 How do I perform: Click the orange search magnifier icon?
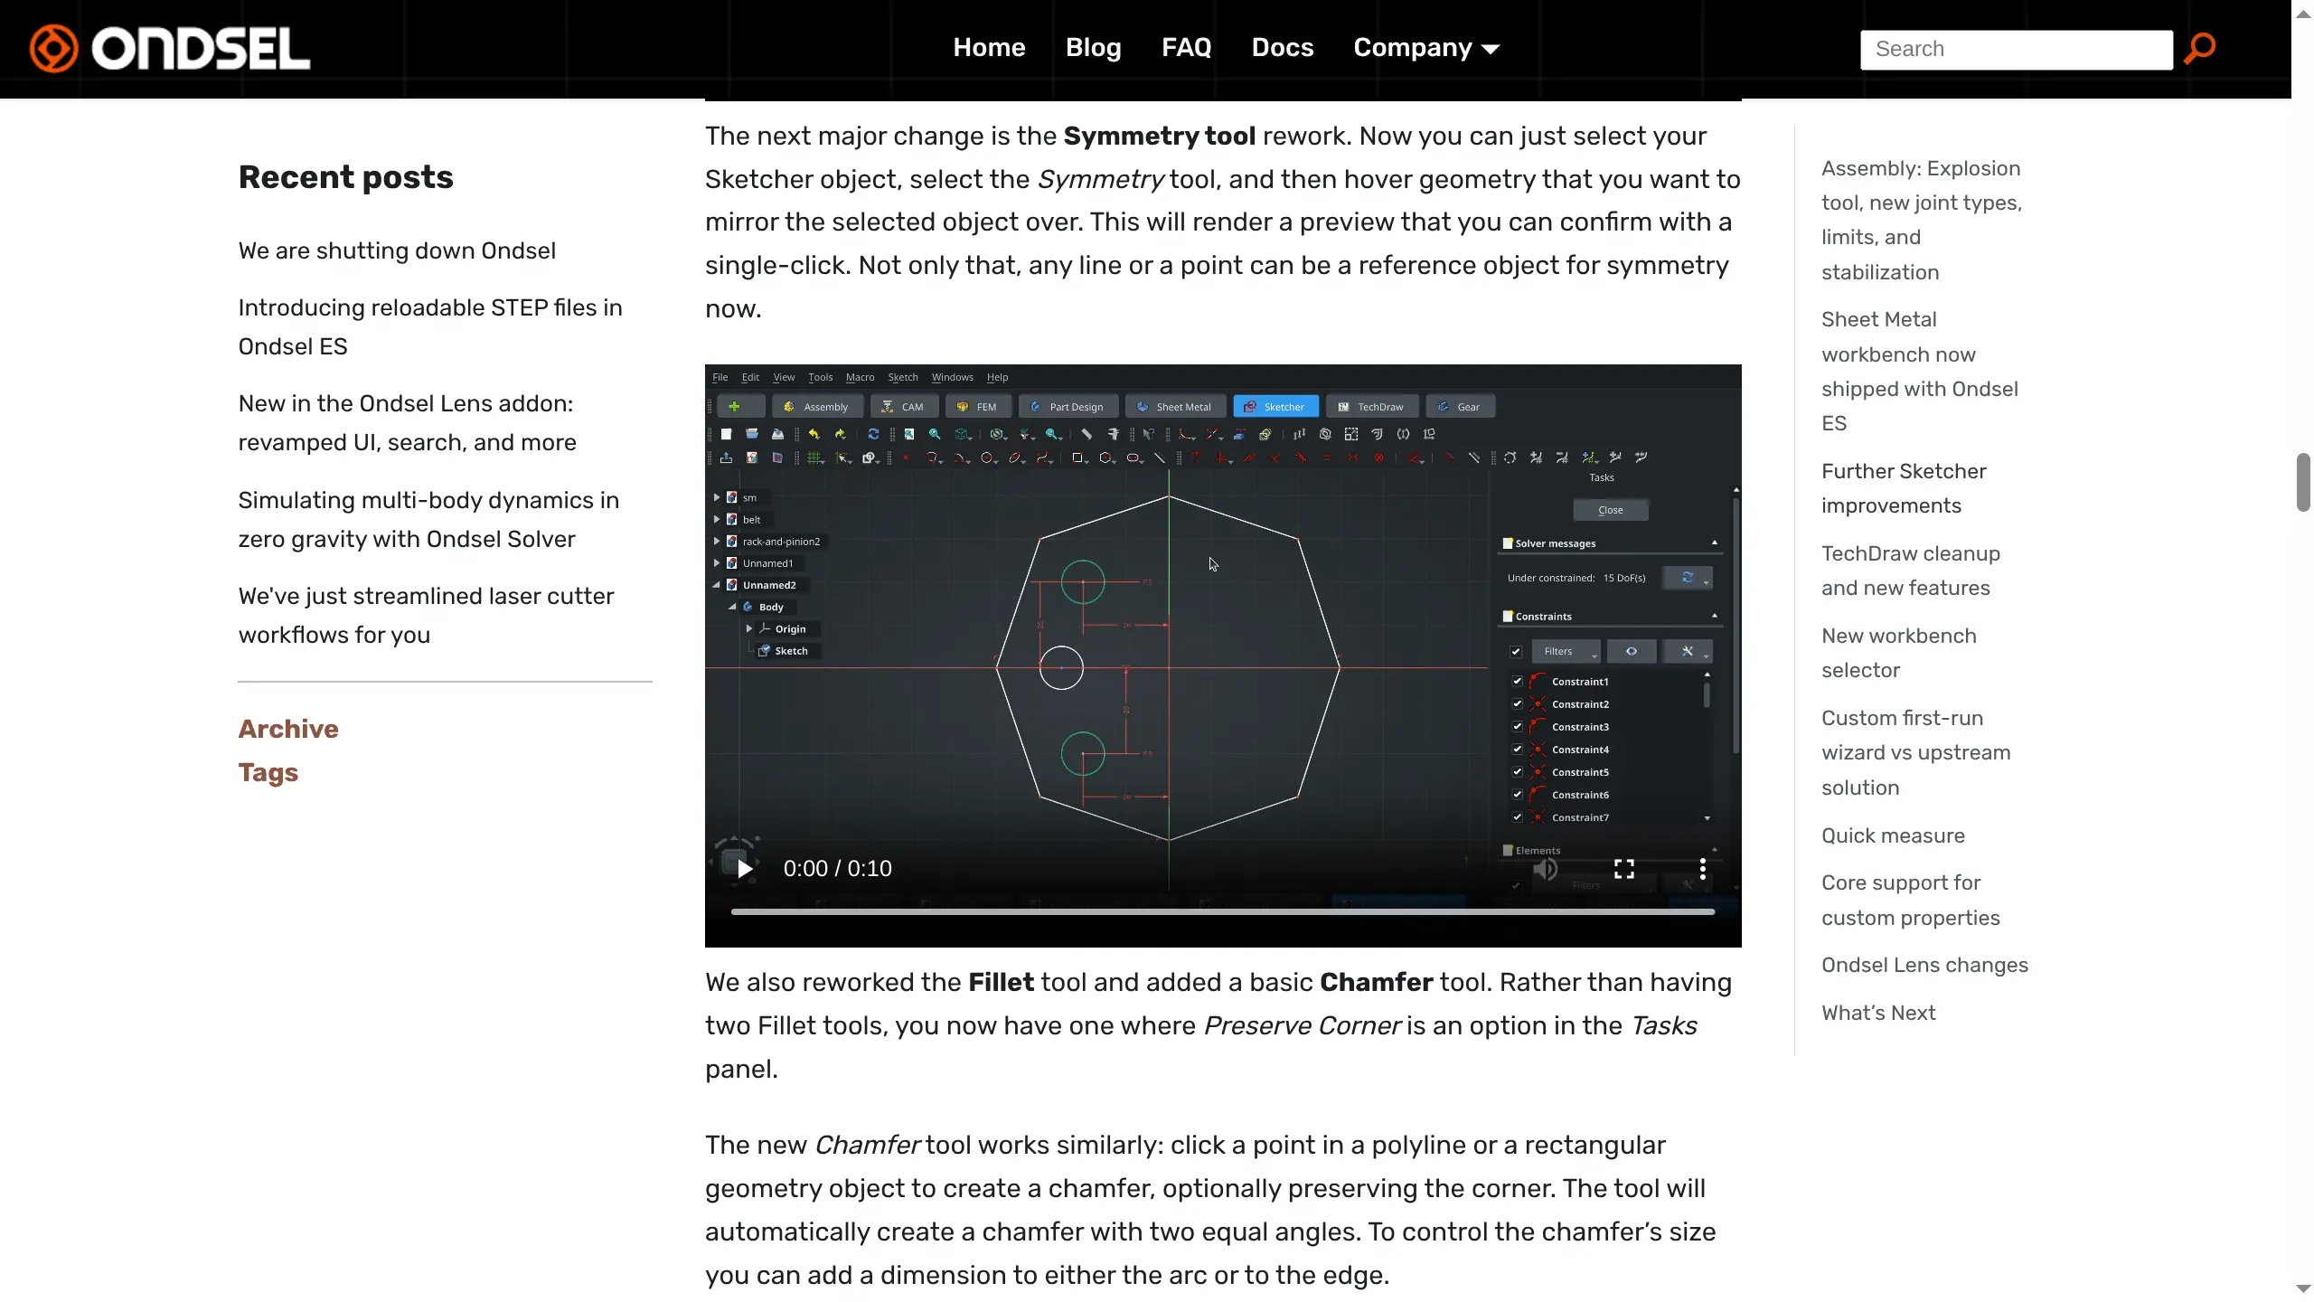pos(2199,49)
